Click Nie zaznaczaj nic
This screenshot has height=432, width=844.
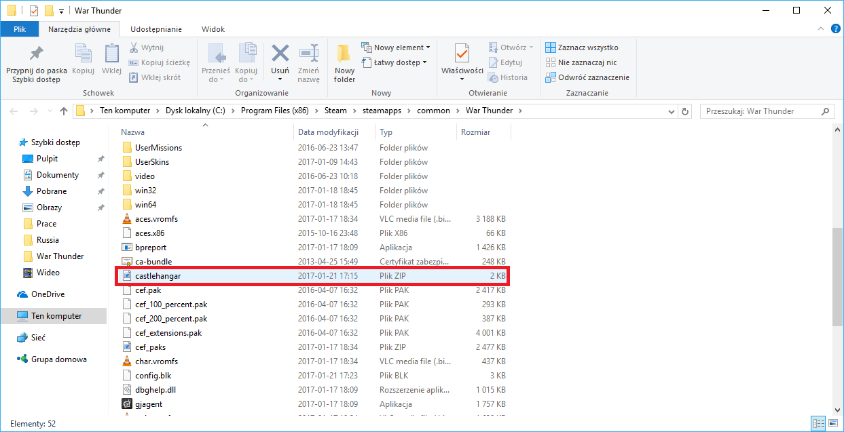tap(581, 62)
